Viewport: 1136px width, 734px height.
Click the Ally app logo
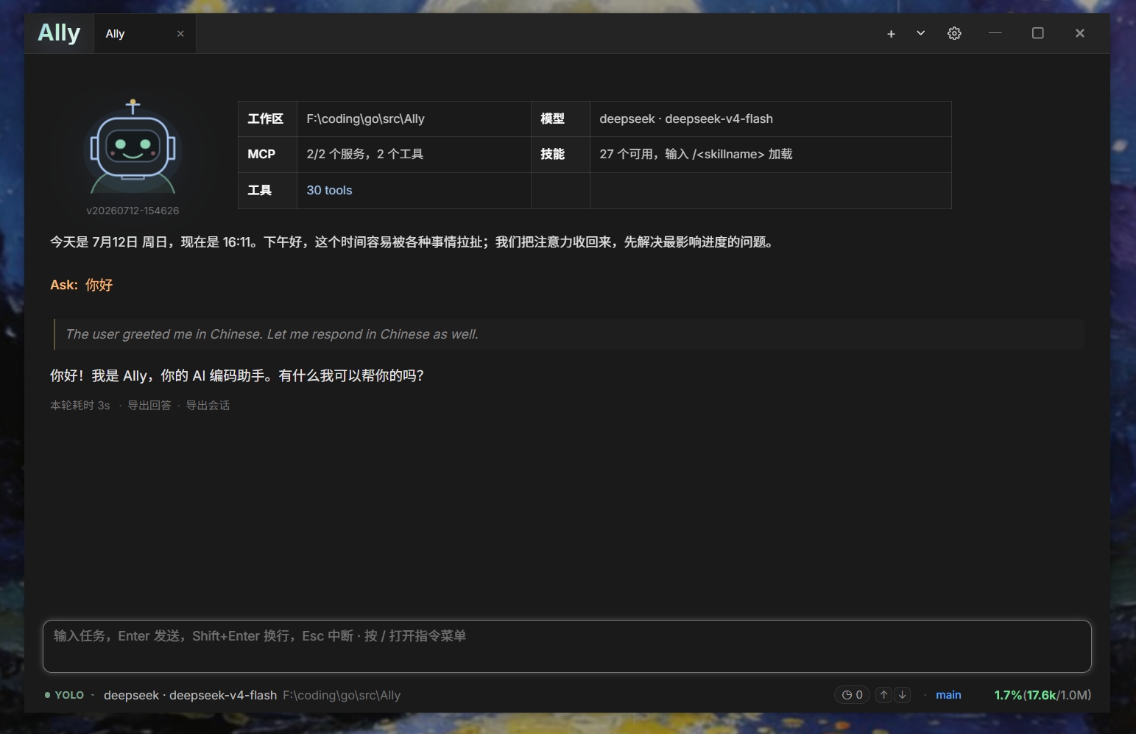tap(59, 33)
